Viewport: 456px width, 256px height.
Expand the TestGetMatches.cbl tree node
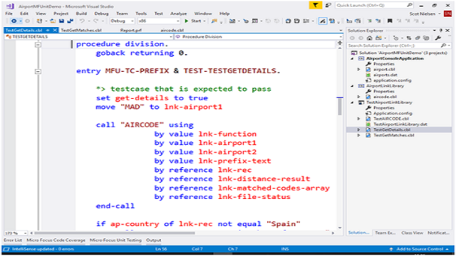(x=358, y=135)
